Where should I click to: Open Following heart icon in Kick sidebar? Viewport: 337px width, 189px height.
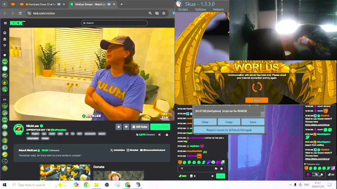pos(5,45)
